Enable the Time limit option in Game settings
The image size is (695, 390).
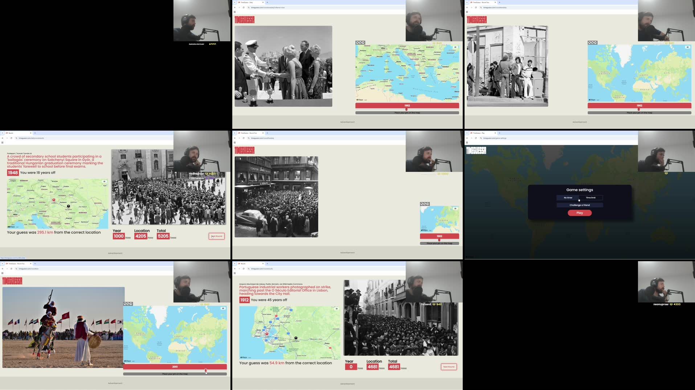click(591, 198)
